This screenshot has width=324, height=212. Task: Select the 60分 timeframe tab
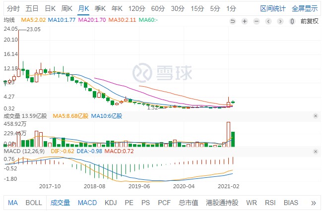coord(158,8)
